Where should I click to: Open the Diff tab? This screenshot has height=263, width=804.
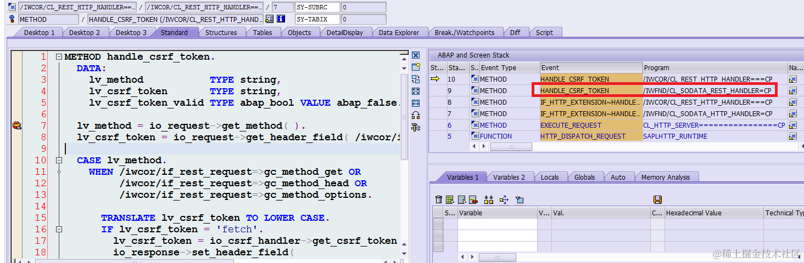[x=515, y=33]
